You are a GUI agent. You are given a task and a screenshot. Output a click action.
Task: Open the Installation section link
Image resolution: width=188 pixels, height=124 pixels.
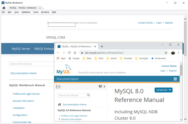coord(19,108)
